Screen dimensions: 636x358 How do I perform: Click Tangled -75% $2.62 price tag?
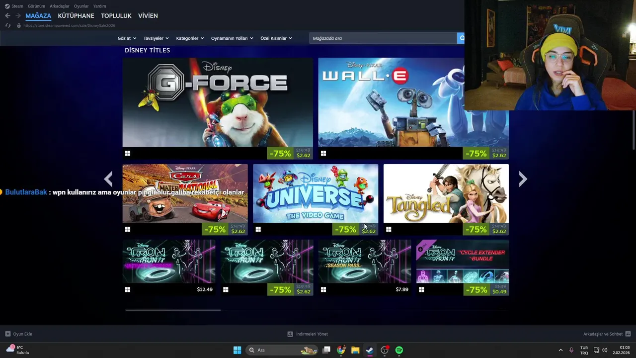(486, 229)
